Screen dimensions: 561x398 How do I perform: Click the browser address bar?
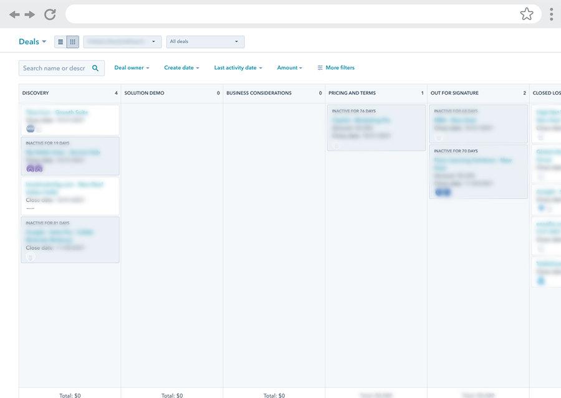pyautogui.click(x=304, y=14)
